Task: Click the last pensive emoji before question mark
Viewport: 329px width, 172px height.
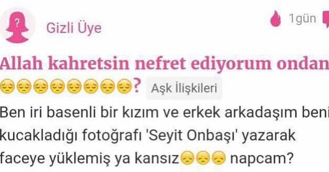Action: coord(124,86)
